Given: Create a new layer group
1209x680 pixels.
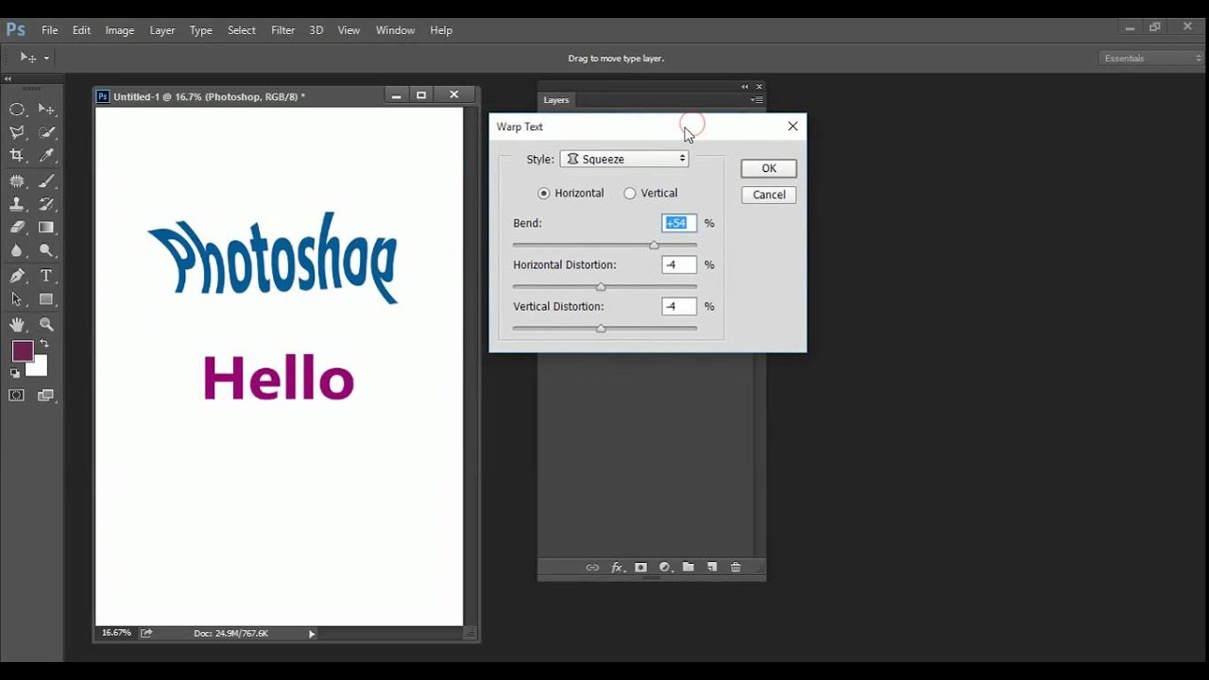Looking at the screenshot, I should (x=689, y=568).
